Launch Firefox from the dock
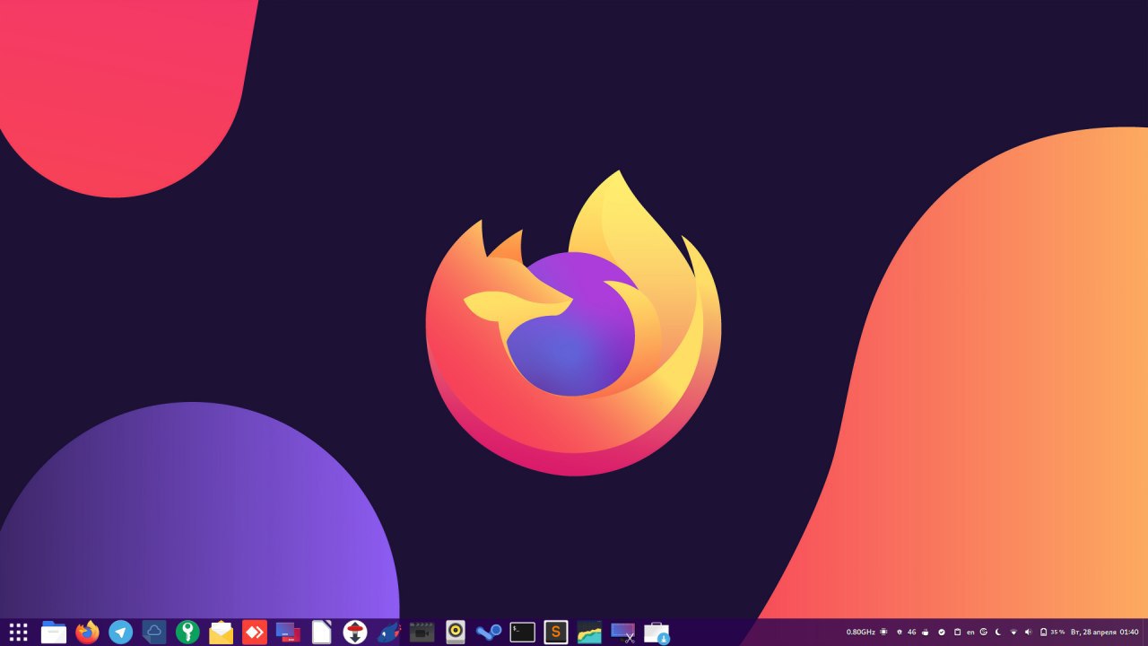Screen dimensions: 1148x646 [87, 632]
